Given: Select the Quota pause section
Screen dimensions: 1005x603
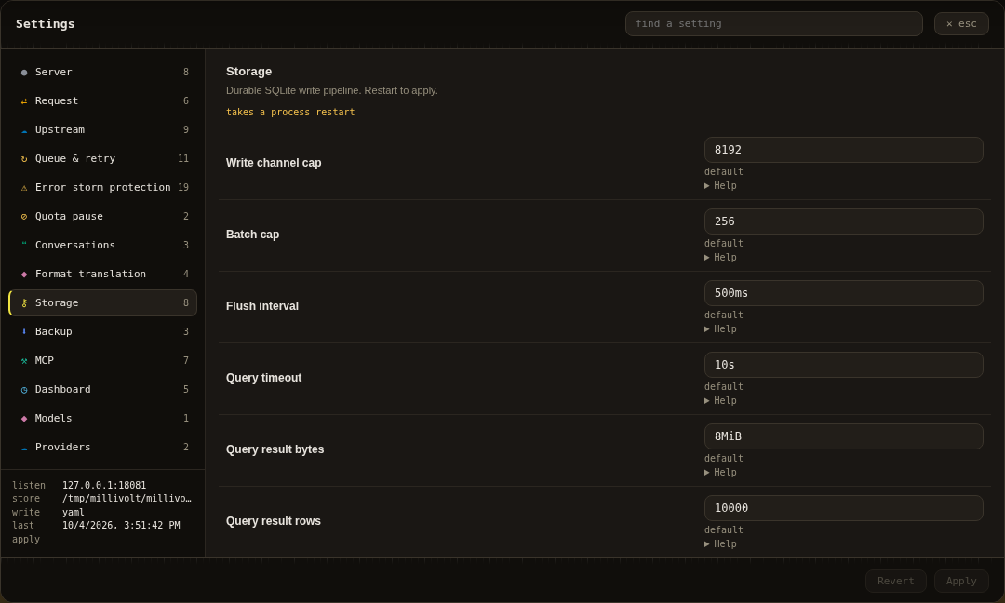Looking at the screenshot, I should tap(102, 216).
